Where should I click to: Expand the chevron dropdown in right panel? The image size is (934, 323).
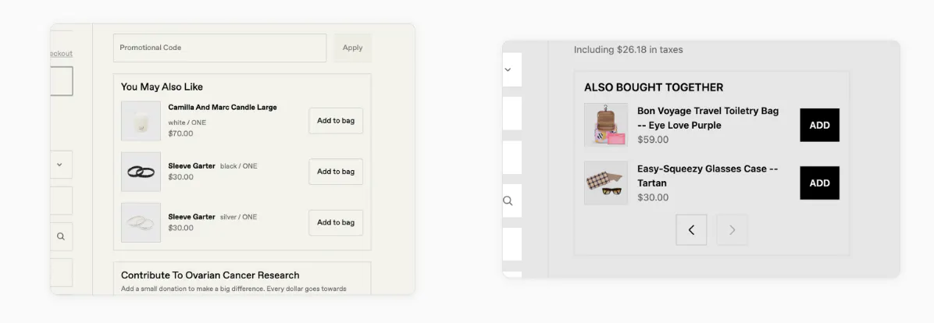click(x=508, y=69)
